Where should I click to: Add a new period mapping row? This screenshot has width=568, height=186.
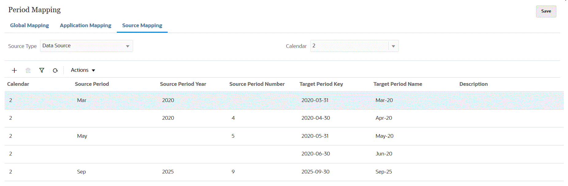pos(14,70)
